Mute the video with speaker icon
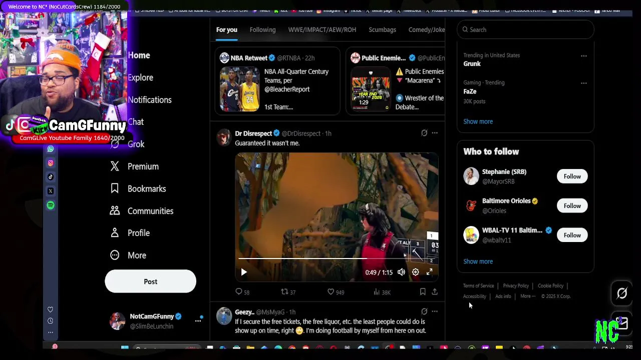Screen dimensions: 641x360 (x=401, y=272)
